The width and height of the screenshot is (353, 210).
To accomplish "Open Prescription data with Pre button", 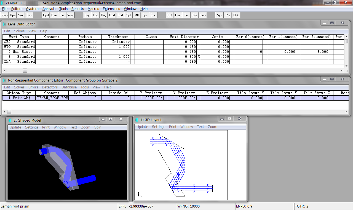I will coord(228,15).
